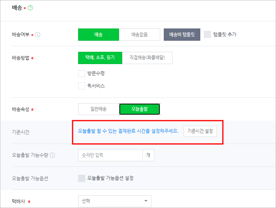This screenshot has width=276, height=208.
Task: Focus the 숫자만 입력 quantity field
Action: (x=110, y=155)
